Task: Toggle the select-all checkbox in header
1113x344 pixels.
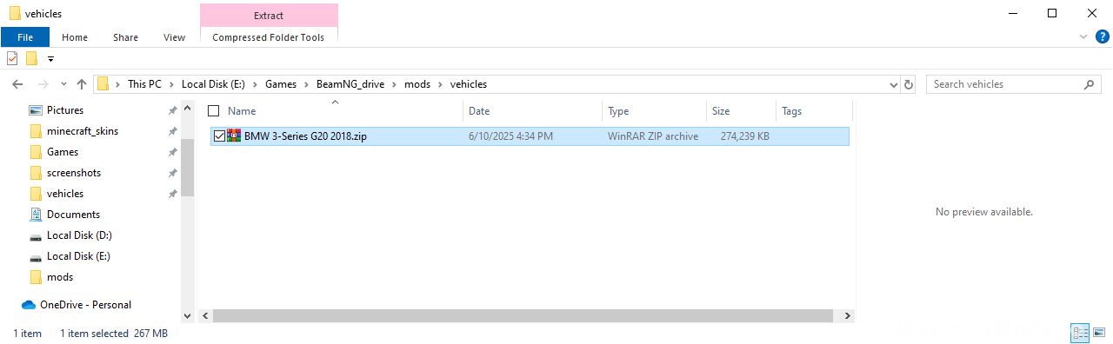Action: [x=214, y=111]
